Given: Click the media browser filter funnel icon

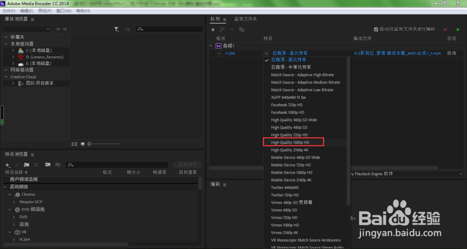Looking at the screenshot, I should coord(116,29).
